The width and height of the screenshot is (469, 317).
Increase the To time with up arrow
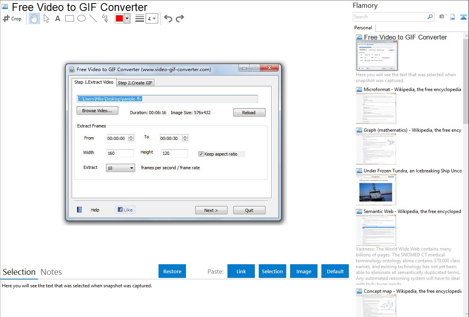click(x=185, y=136)
